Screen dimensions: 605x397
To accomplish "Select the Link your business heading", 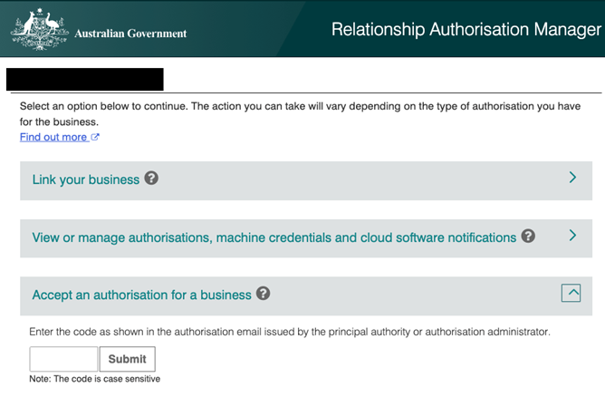I will click(x=86, y=179).
